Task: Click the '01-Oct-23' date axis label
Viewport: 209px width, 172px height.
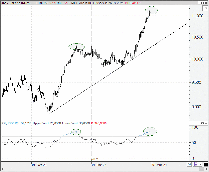Action: pos(39,165)
